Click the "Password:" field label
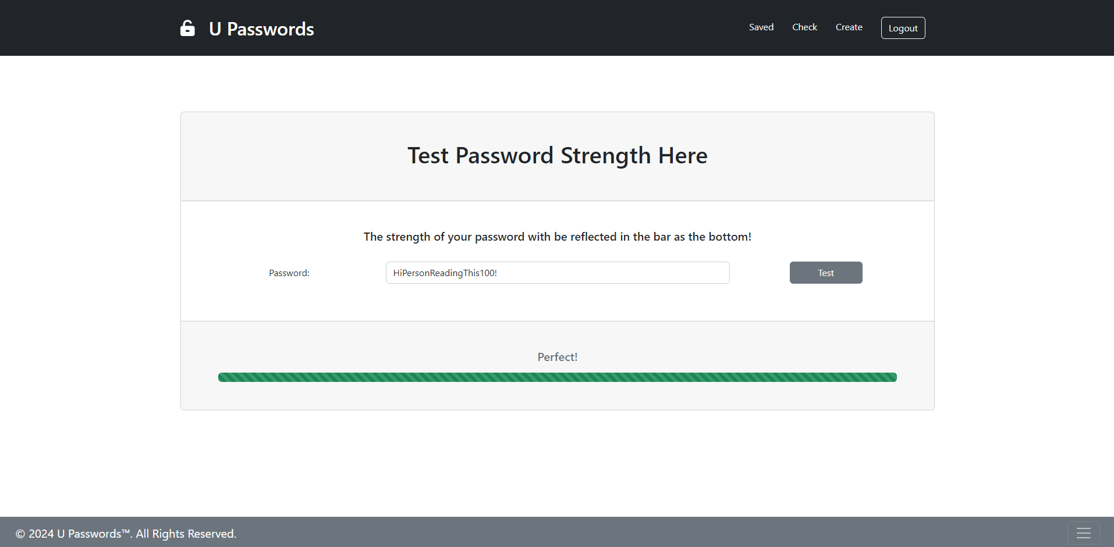Screen dimensions: 1114x547 [x=289, y=273]
